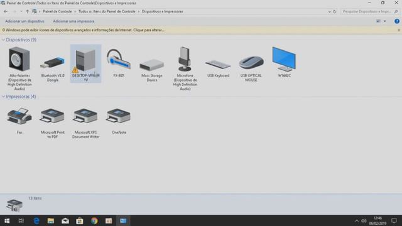Image resolution: width=402 pixels, height=226 pixels.
Task: Click Adicionar uma impressora
Action: pos(73,21)
